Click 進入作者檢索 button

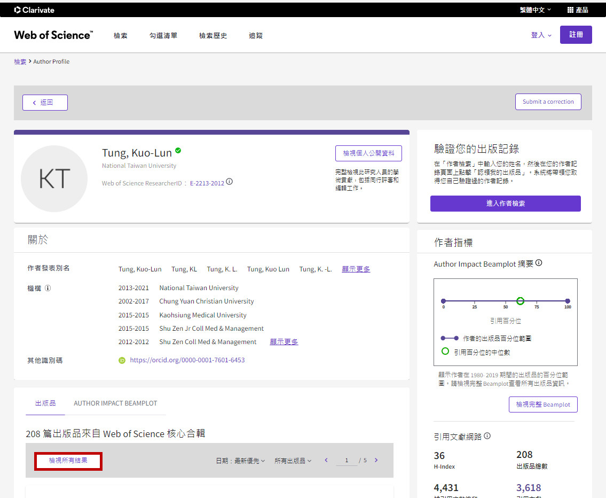[x=506, y=204]
